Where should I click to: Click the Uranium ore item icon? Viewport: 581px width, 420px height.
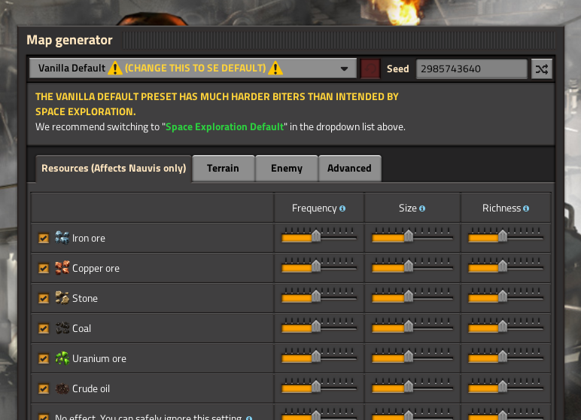pyautogui.click(x=62, y=358)
